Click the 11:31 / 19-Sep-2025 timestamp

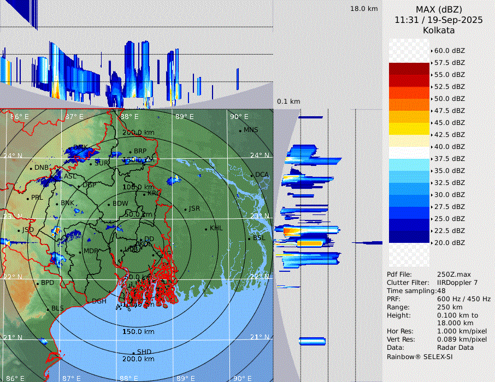[439, 20]
